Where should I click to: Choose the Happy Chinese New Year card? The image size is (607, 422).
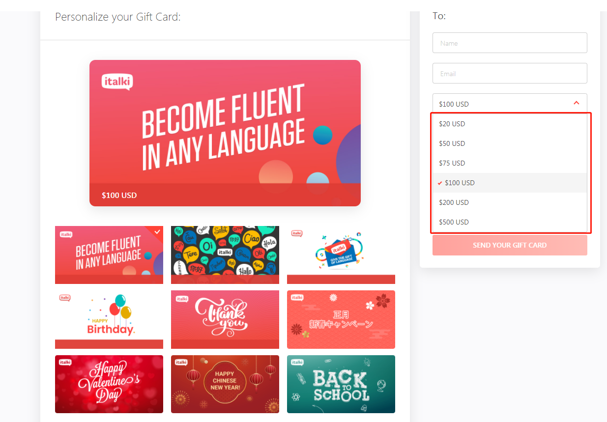click(225, 384)
